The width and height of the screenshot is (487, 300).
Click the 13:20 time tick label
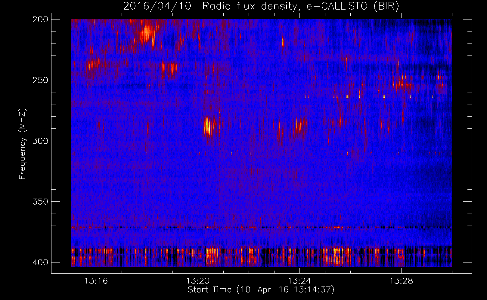(198, 281)
